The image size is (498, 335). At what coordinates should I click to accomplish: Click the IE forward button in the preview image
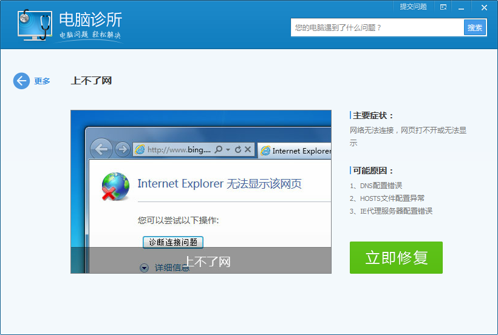(122, 149)
